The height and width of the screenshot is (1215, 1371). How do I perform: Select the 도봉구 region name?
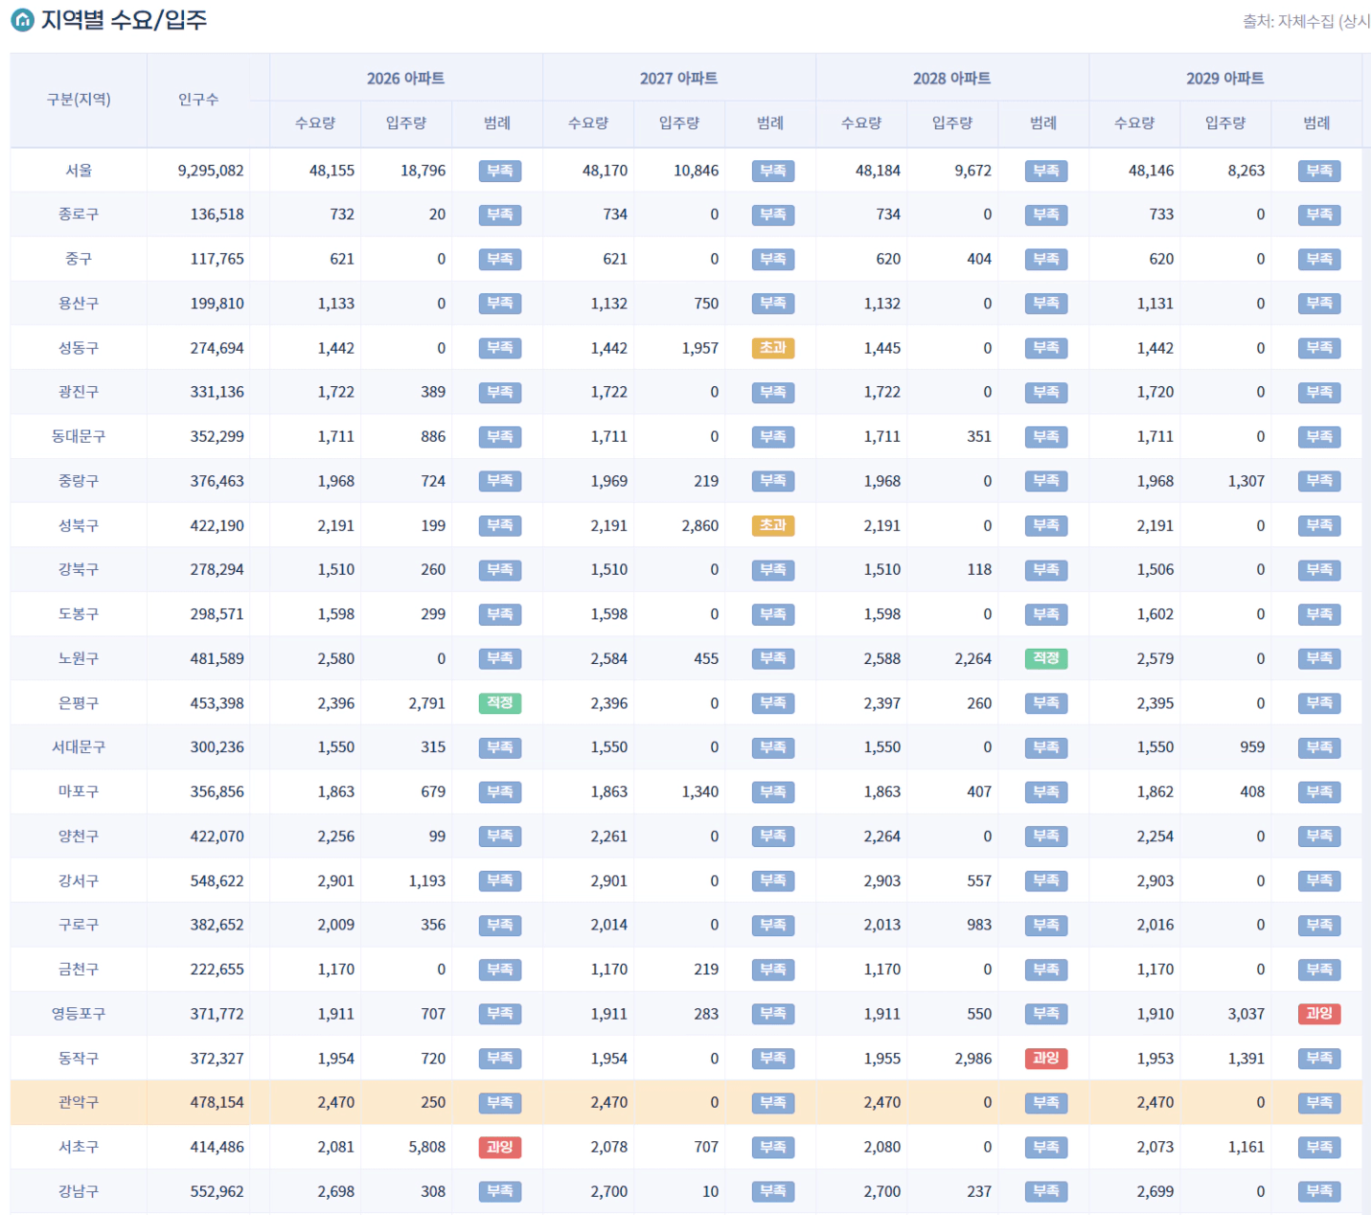coord(79,613)
